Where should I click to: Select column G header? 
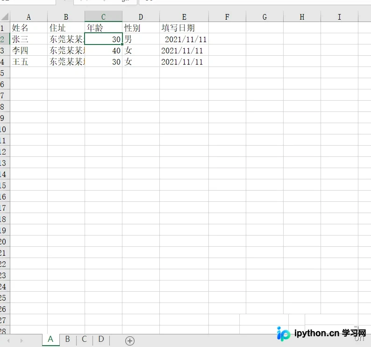[264, 16]
